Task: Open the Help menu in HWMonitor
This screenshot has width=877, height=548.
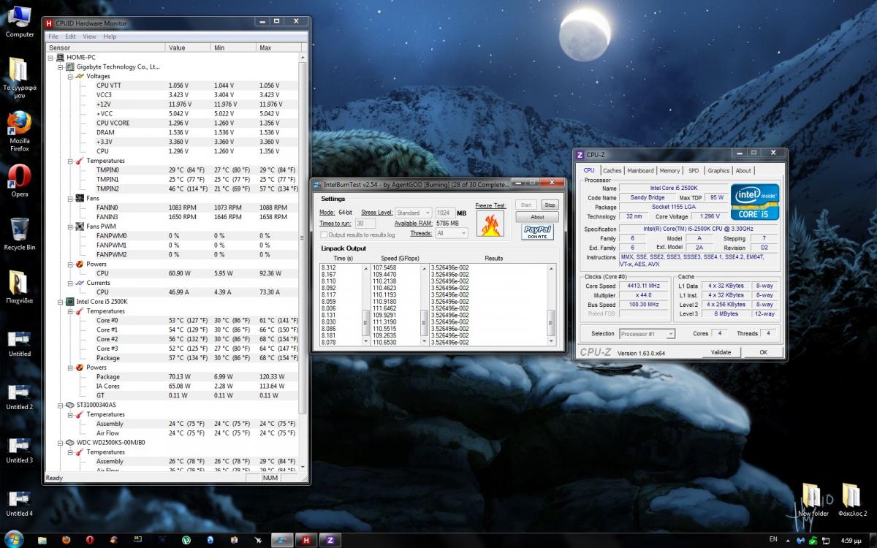Action: tap(110, 37)
